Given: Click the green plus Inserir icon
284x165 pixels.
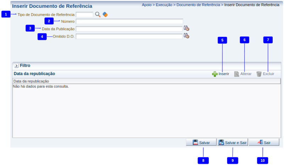Looking at the screenshot, I should point(215,74).
